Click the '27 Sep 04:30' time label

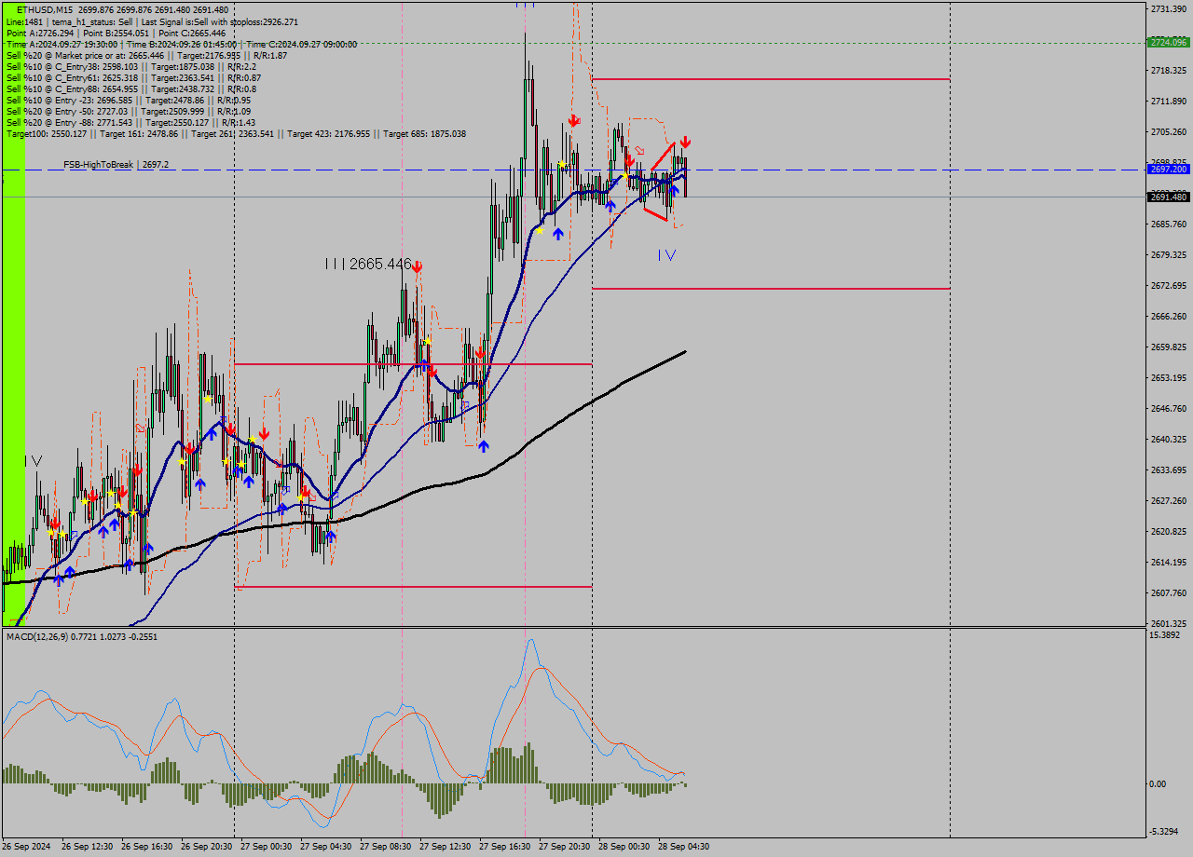(326, 847)
